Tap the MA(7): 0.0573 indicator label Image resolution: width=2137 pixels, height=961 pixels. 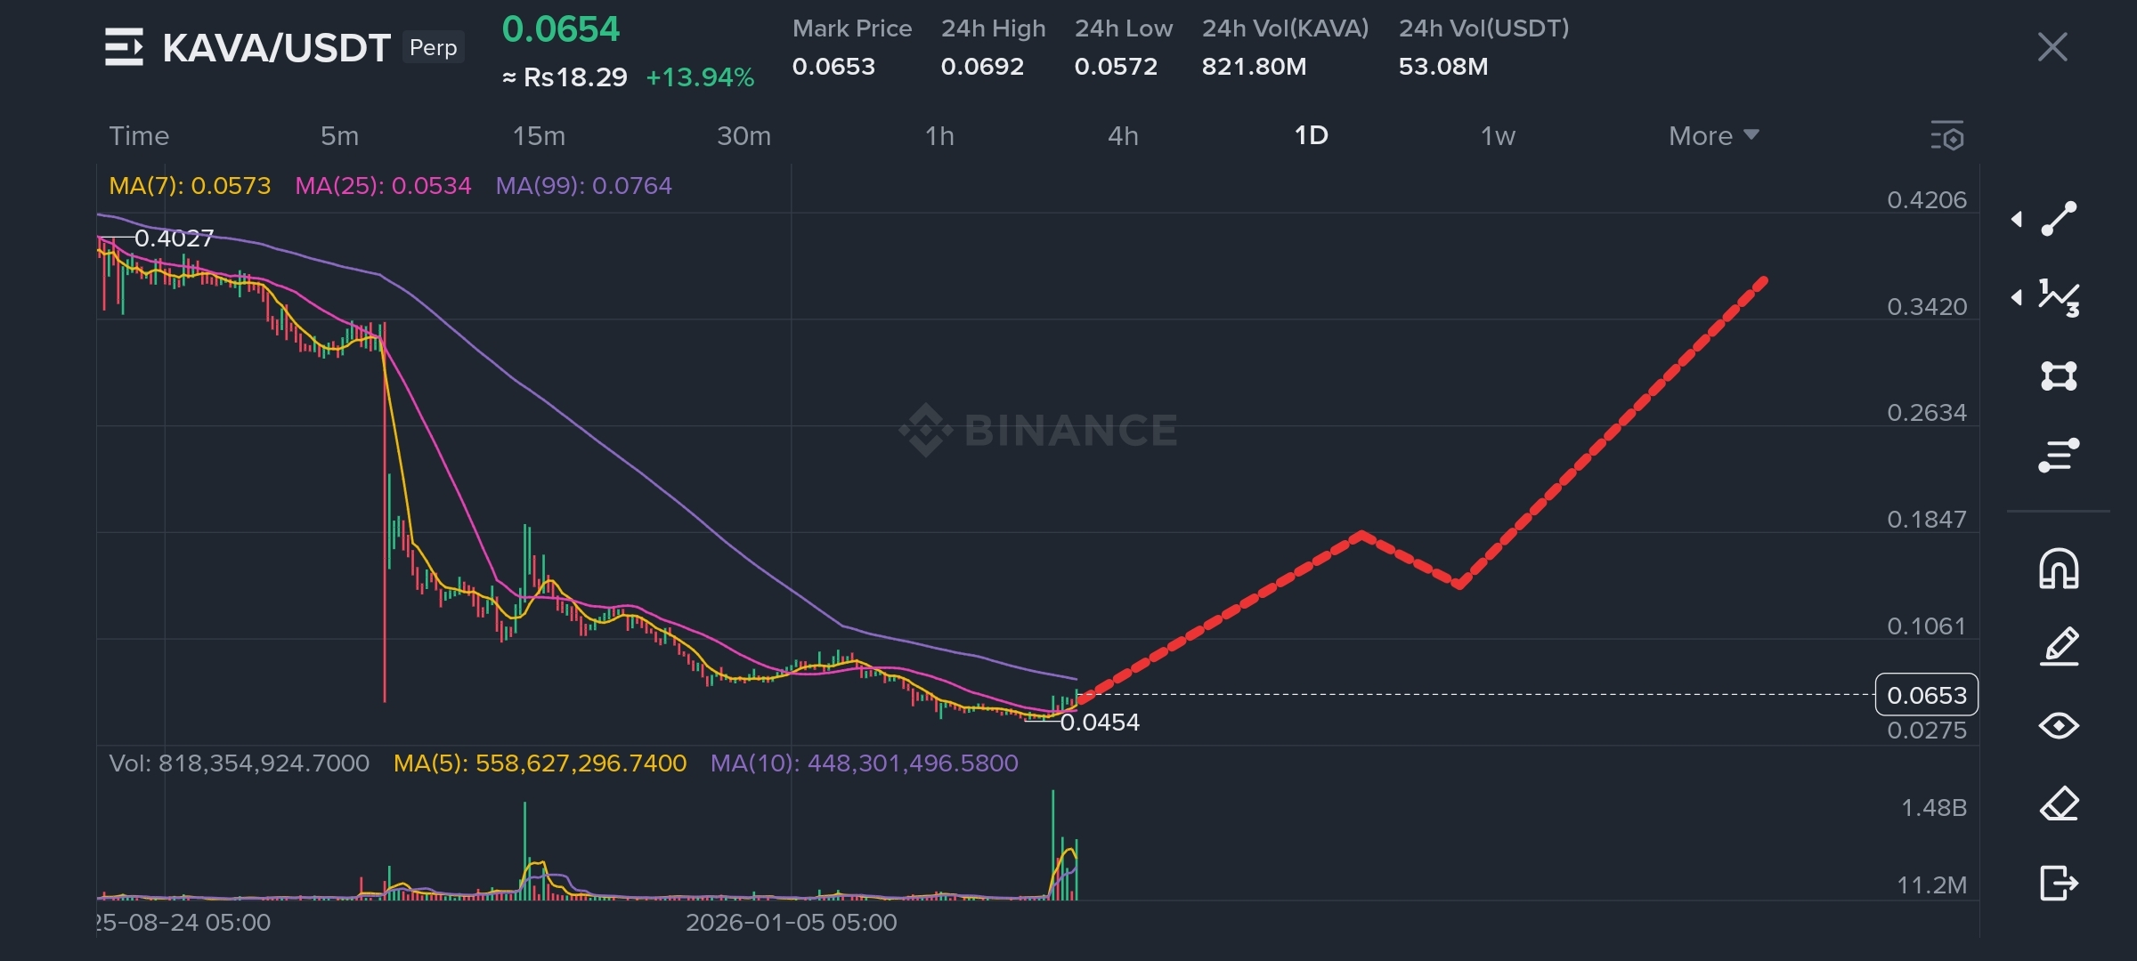[x=190, y=186]
